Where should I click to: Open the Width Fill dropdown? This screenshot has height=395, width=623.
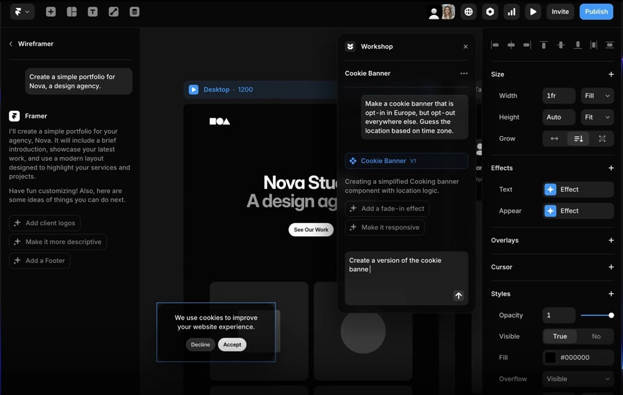pyautogui.click(x=597, y=96)
